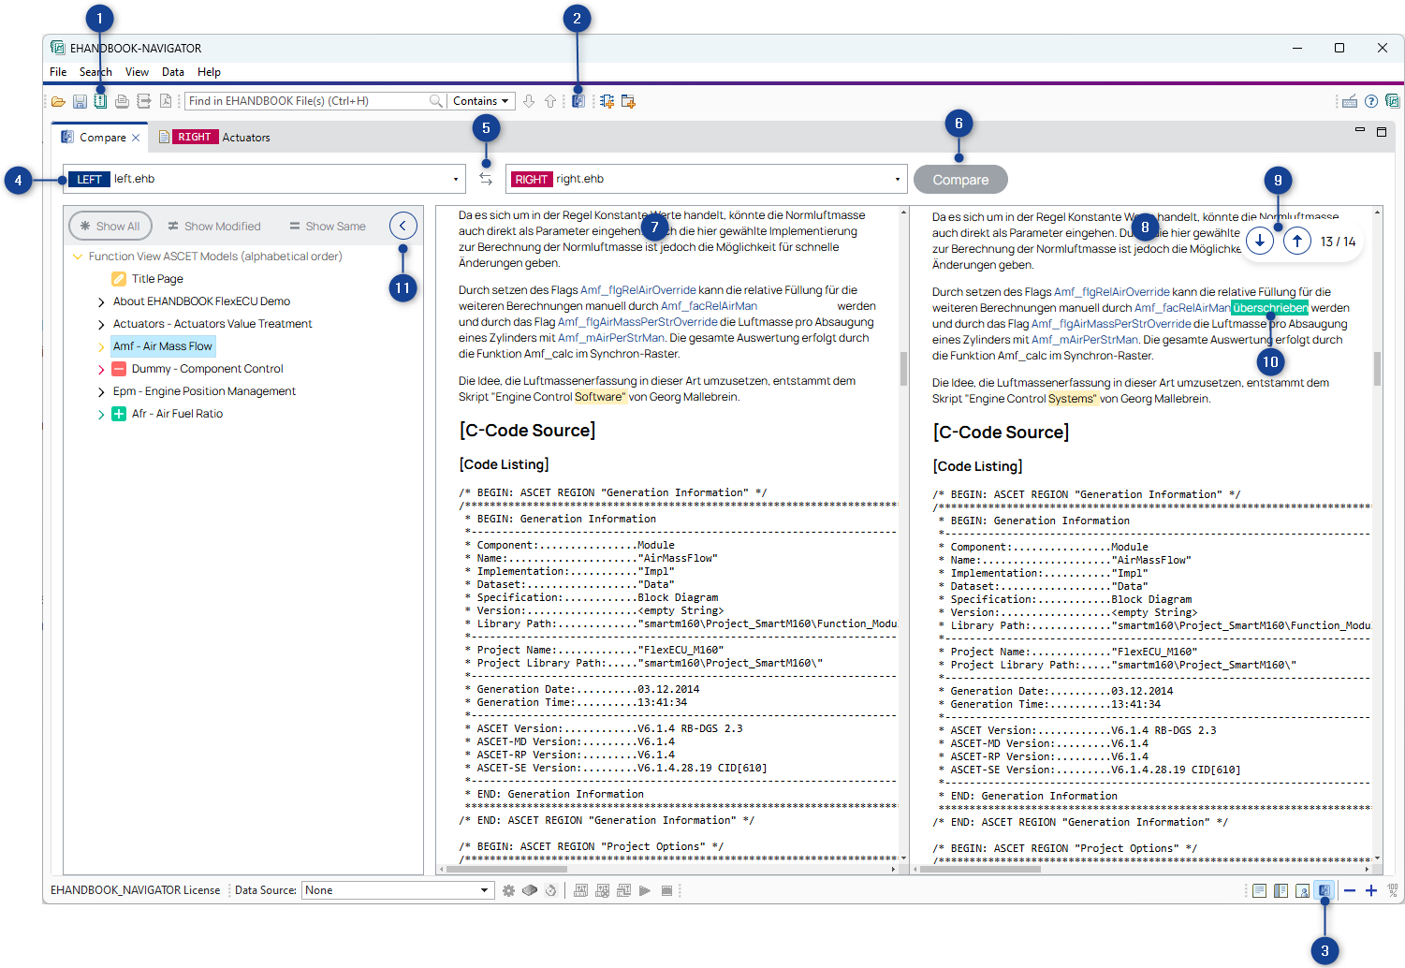The image size is (1405, 968).
Task: Jump to previous search result arrow
Action: coord(550,101)
